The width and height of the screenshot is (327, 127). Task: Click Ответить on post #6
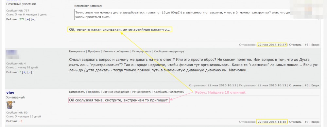(x=295, y=85)
